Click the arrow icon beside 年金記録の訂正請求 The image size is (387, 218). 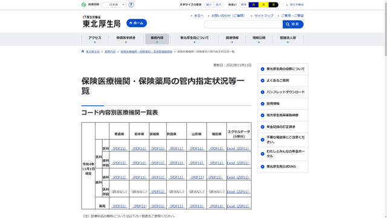coord(262,127)
